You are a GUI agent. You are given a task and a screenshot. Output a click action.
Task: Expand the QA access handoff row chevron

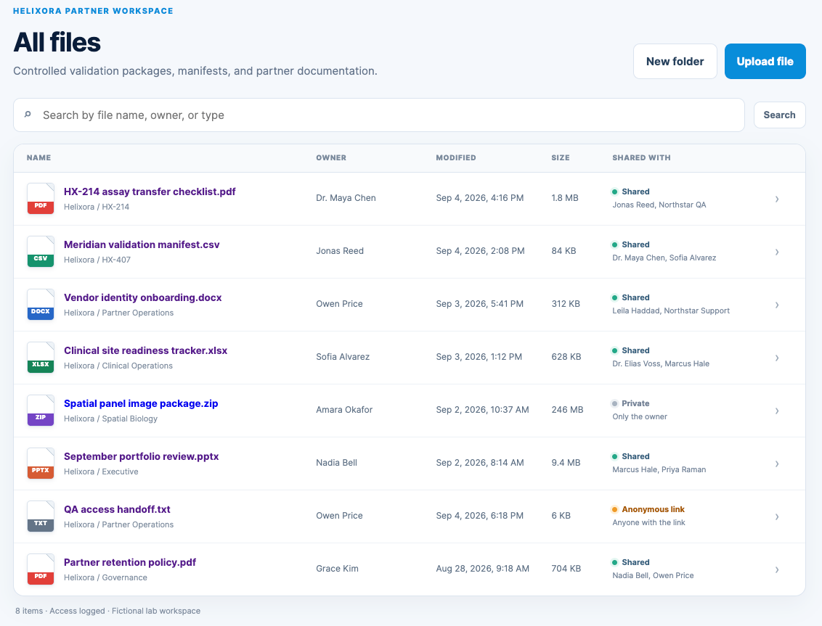pyautogui.click(x=777, y=516)
